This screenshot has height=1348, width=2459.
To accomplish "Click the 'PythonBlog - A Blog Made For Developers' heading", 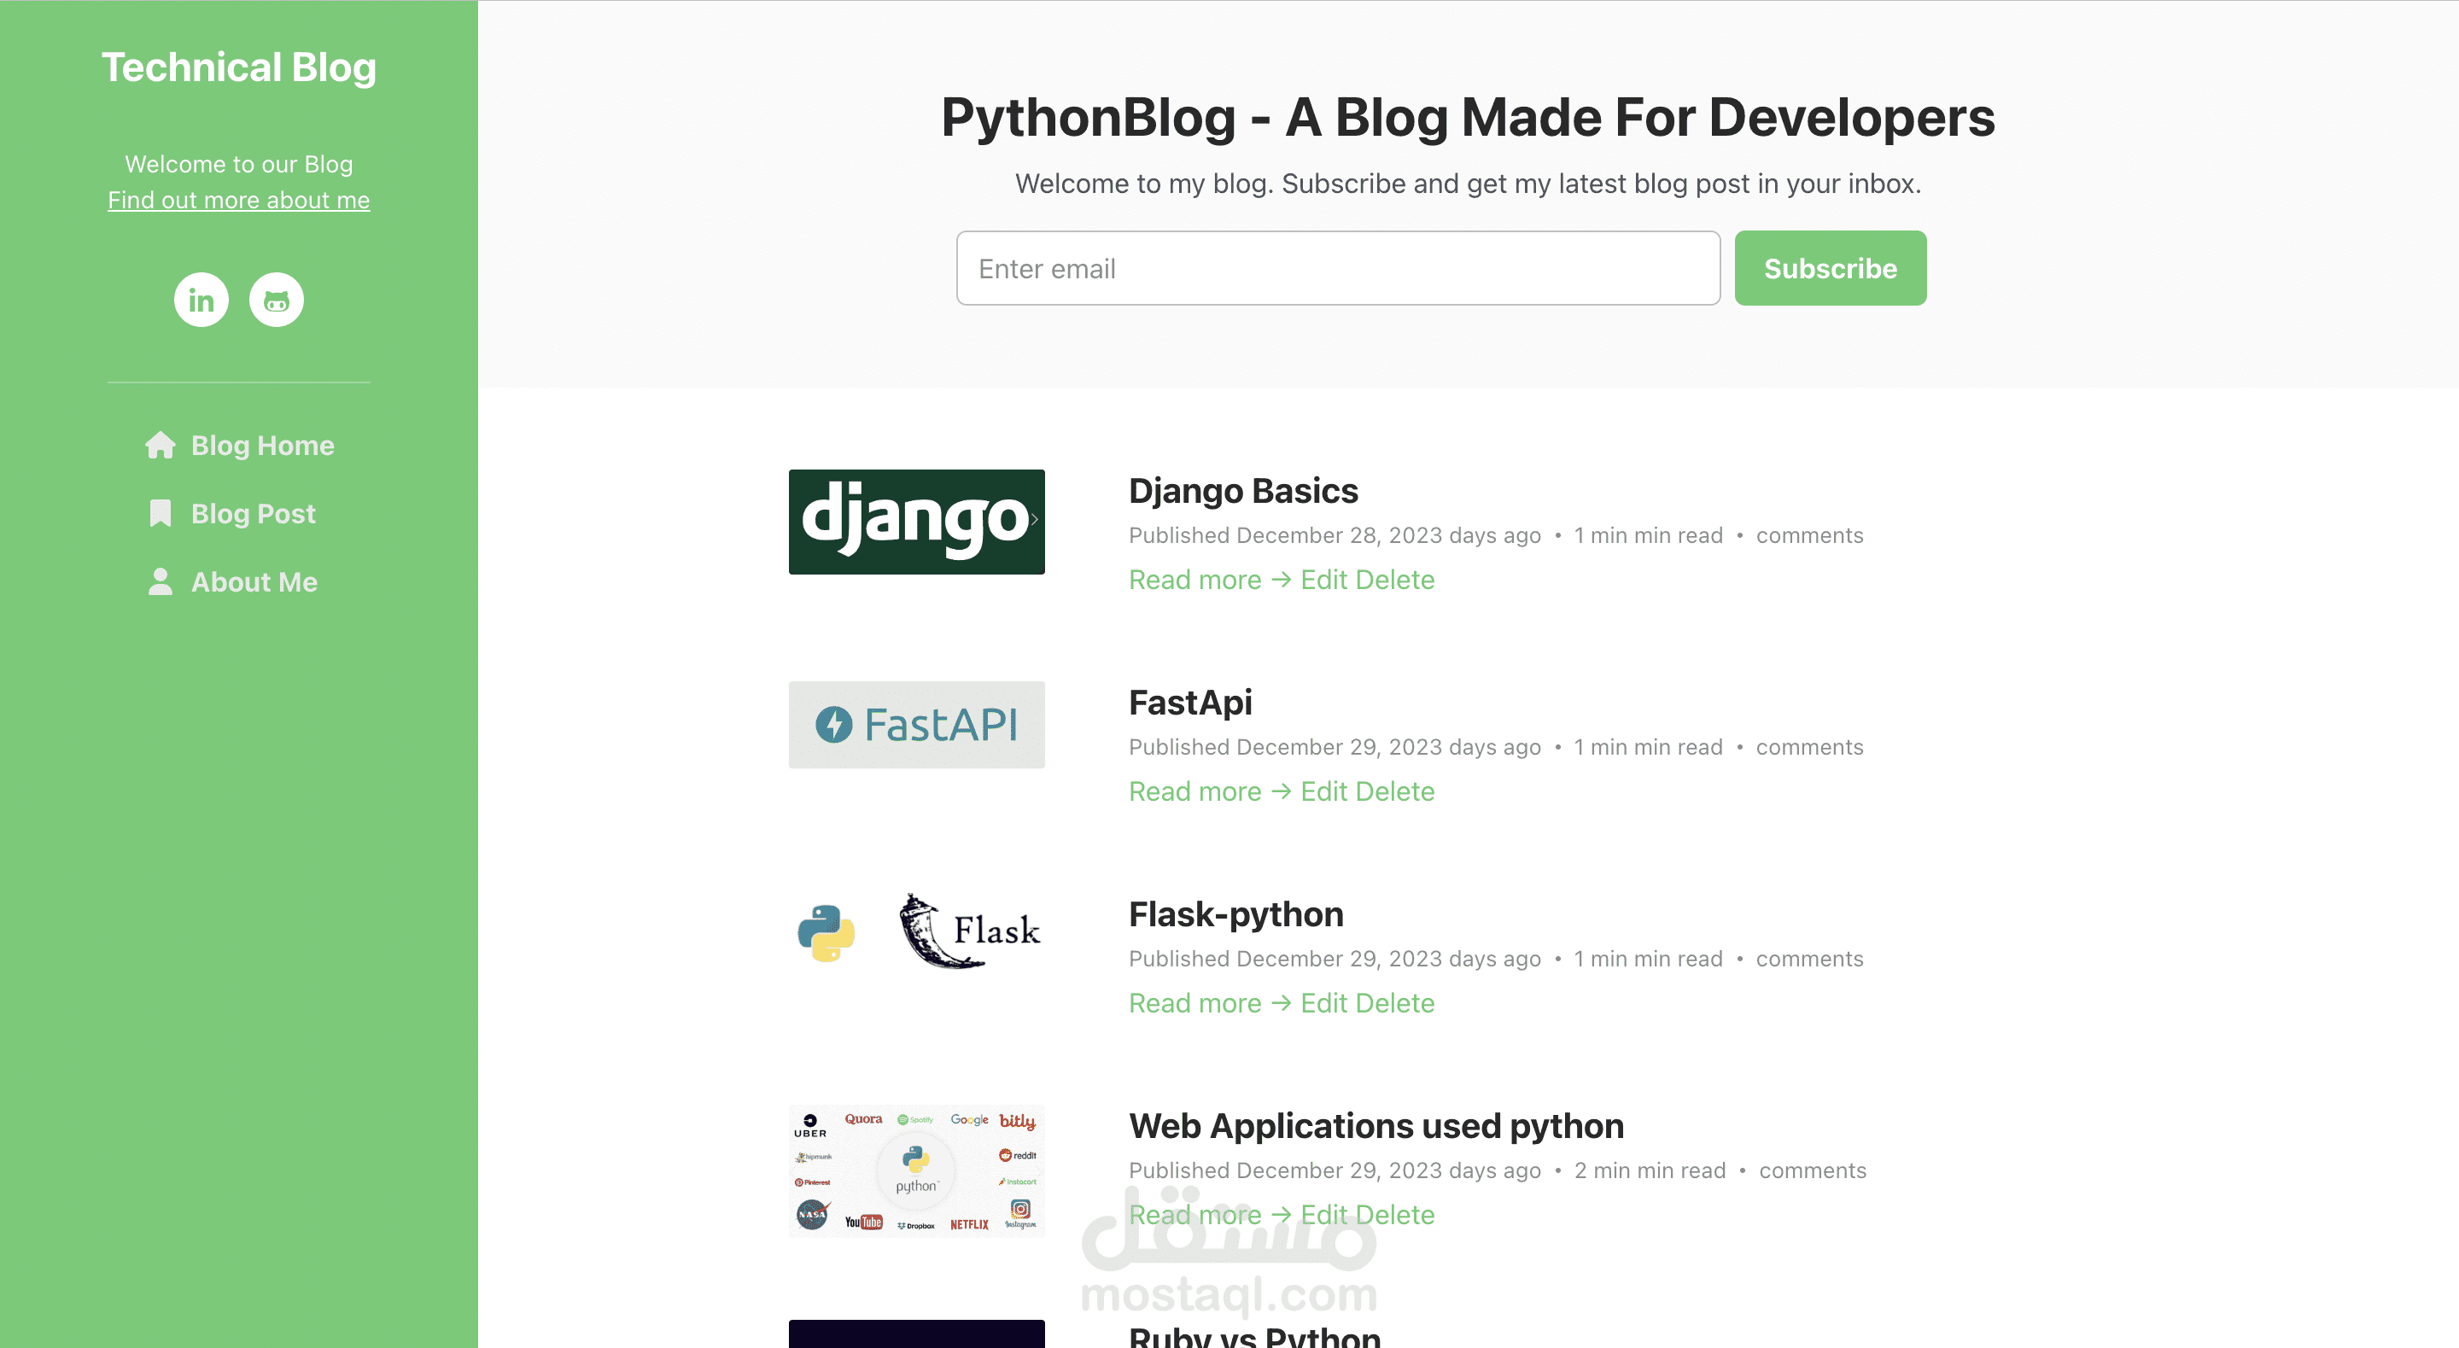I will [x=1469, y=118].
